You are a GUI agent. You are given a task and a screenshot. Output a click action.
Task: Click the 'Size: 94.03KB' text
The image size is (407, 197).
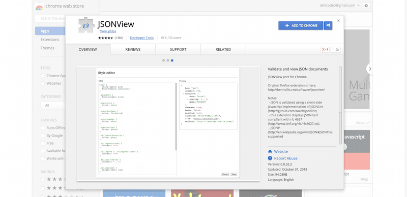pos(278,174)
